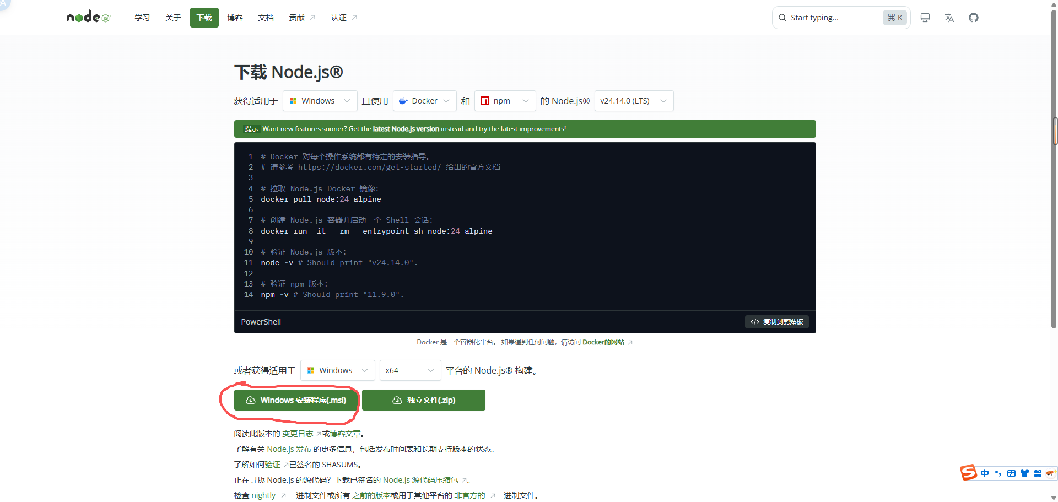Click the orange Sogou S logo
This screenshot has width=1058, height=502.
(969, 473)
